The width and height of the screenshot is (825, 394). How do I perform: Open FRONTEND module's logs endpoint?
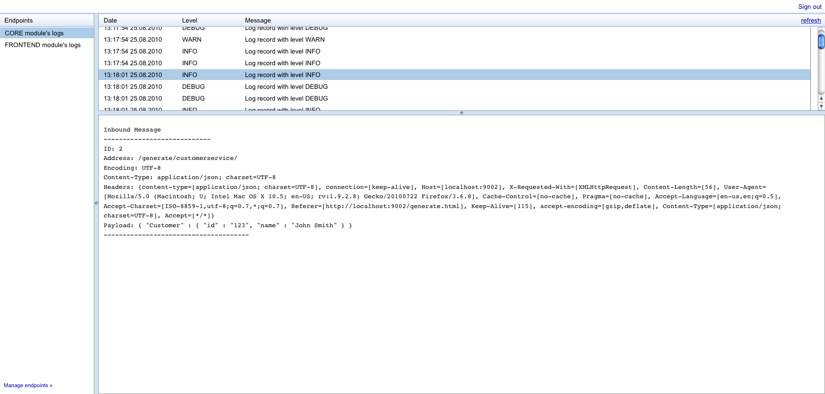click(43, 45)
